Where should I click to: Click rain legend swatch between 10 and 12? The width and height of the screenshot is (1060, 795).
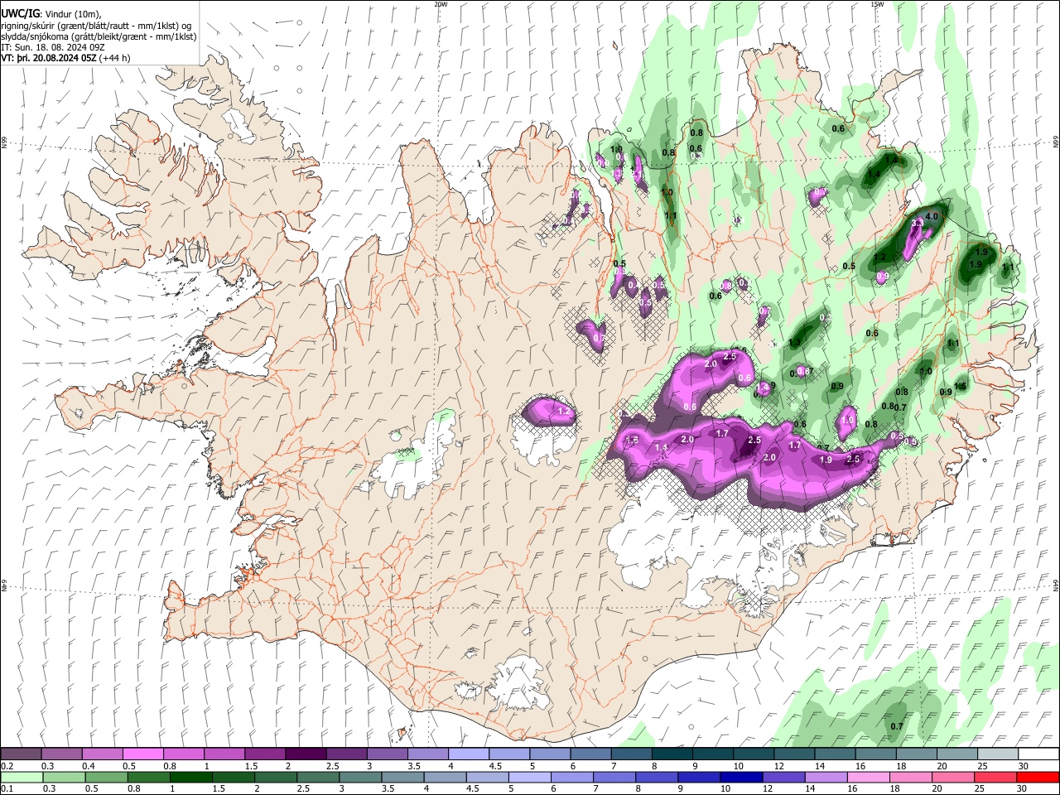pos(741,777)
